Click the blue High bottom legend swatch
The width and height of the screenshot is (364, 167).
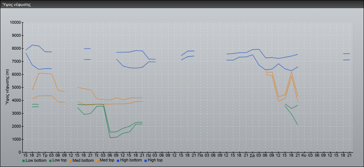pyautogui.click(x=118, y=160)
